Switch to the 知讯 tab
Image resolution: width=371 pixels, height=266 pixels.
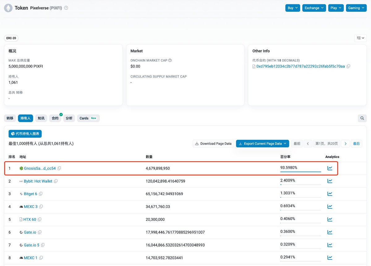(x=41, y=118)
